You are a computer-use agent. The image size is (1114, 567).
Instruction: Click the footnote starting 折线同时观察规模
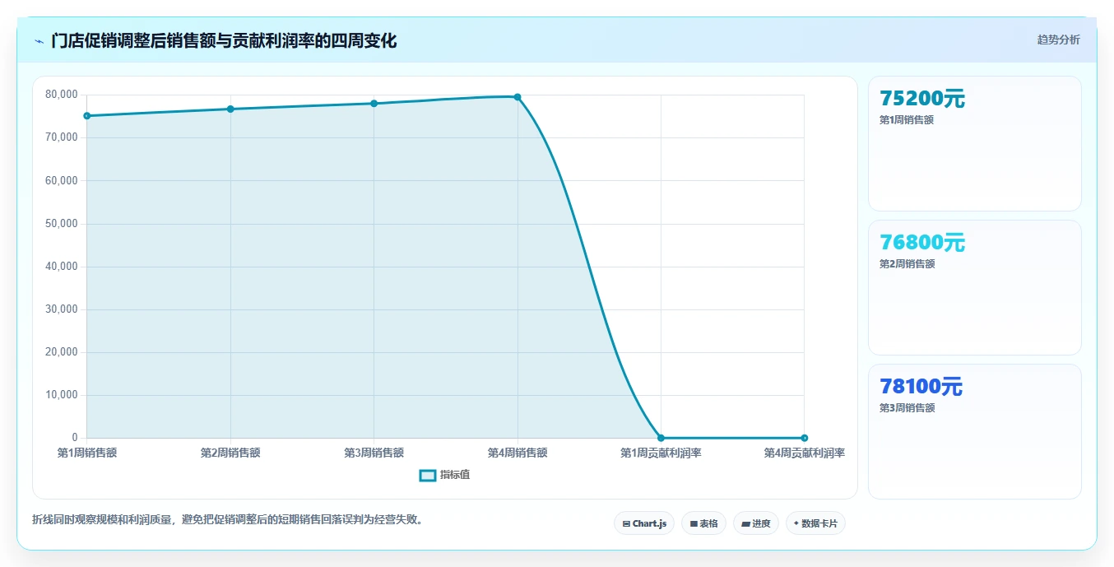point(230,519)
